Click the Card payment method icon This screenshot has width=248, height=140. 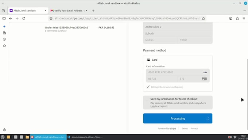click(x=148, y=60)
